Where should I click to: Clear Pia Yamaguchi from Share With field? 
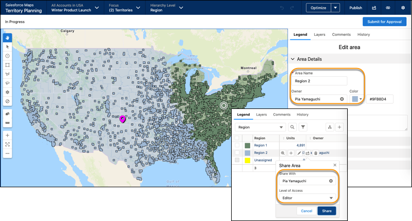click(331, 181)
